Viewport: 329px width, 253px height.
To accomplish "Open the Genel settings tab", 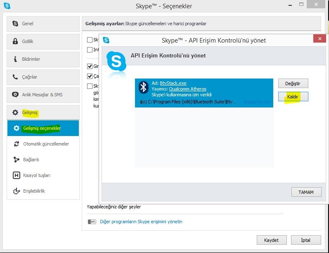I will (43, 24).
